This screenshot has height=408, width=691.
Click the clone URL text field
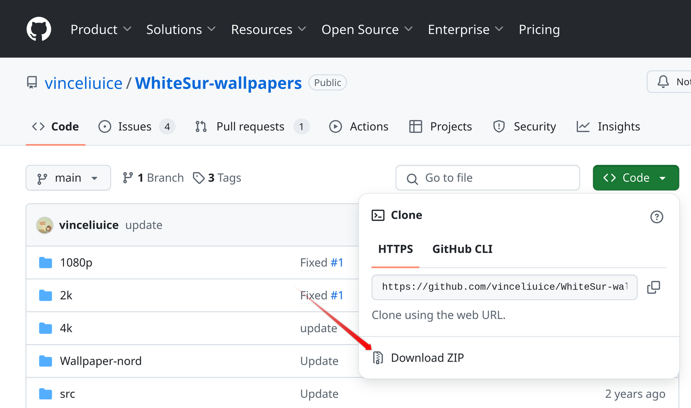click(504, 287)
